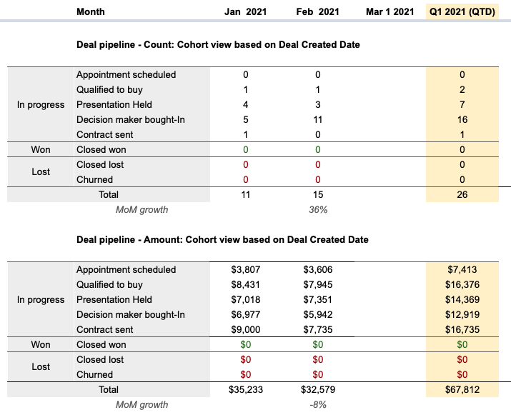The width and height of the screenshot is (511, 415).
Task: Click the Deal pipeline - Amount section title
Action: click(x=222, y=240)
